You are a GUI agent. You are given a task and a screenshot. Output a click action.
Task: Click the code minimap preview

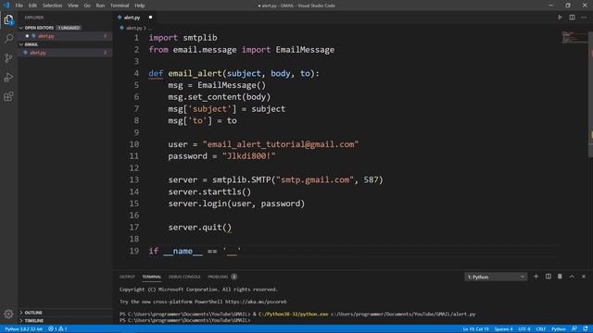coord(574,37)
